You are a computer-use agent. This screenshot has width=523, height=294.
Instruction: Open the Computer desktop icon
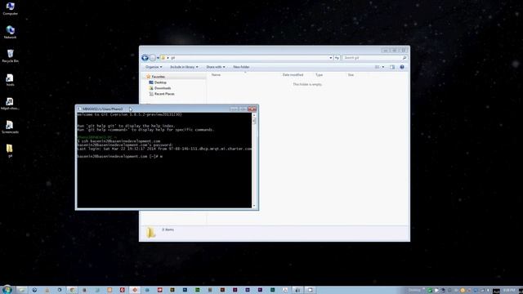10,9
